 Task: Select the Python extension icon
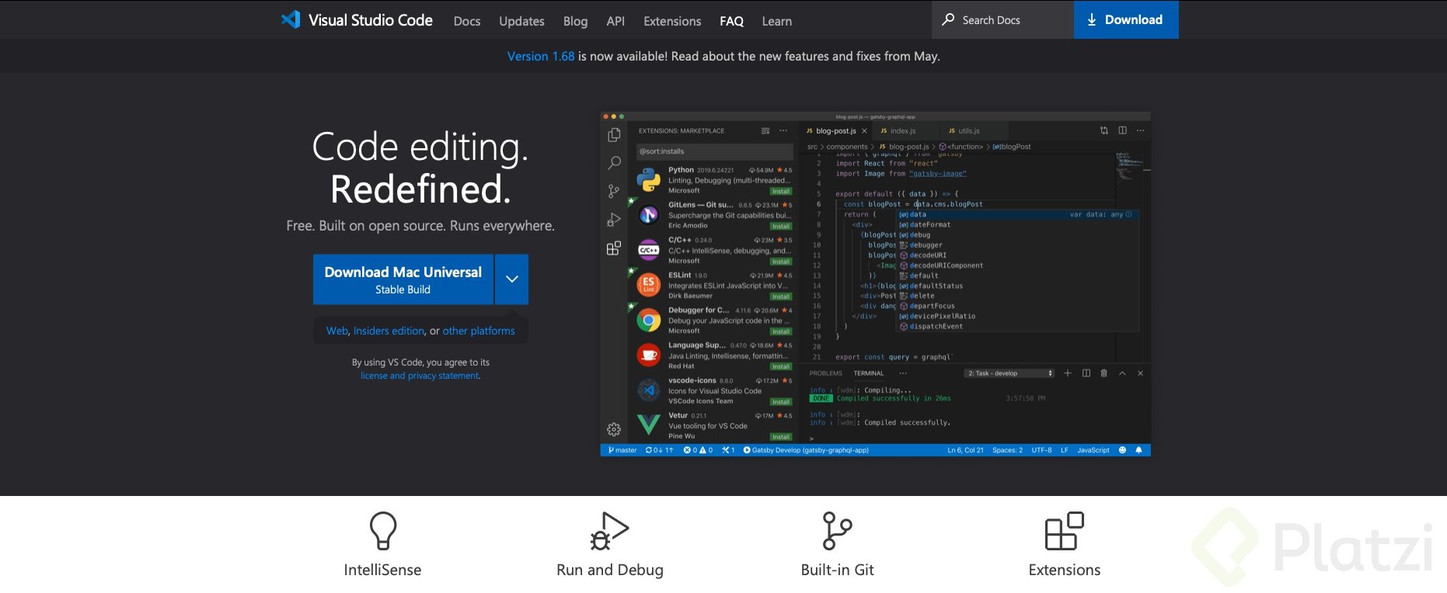(x=649, y=179)
